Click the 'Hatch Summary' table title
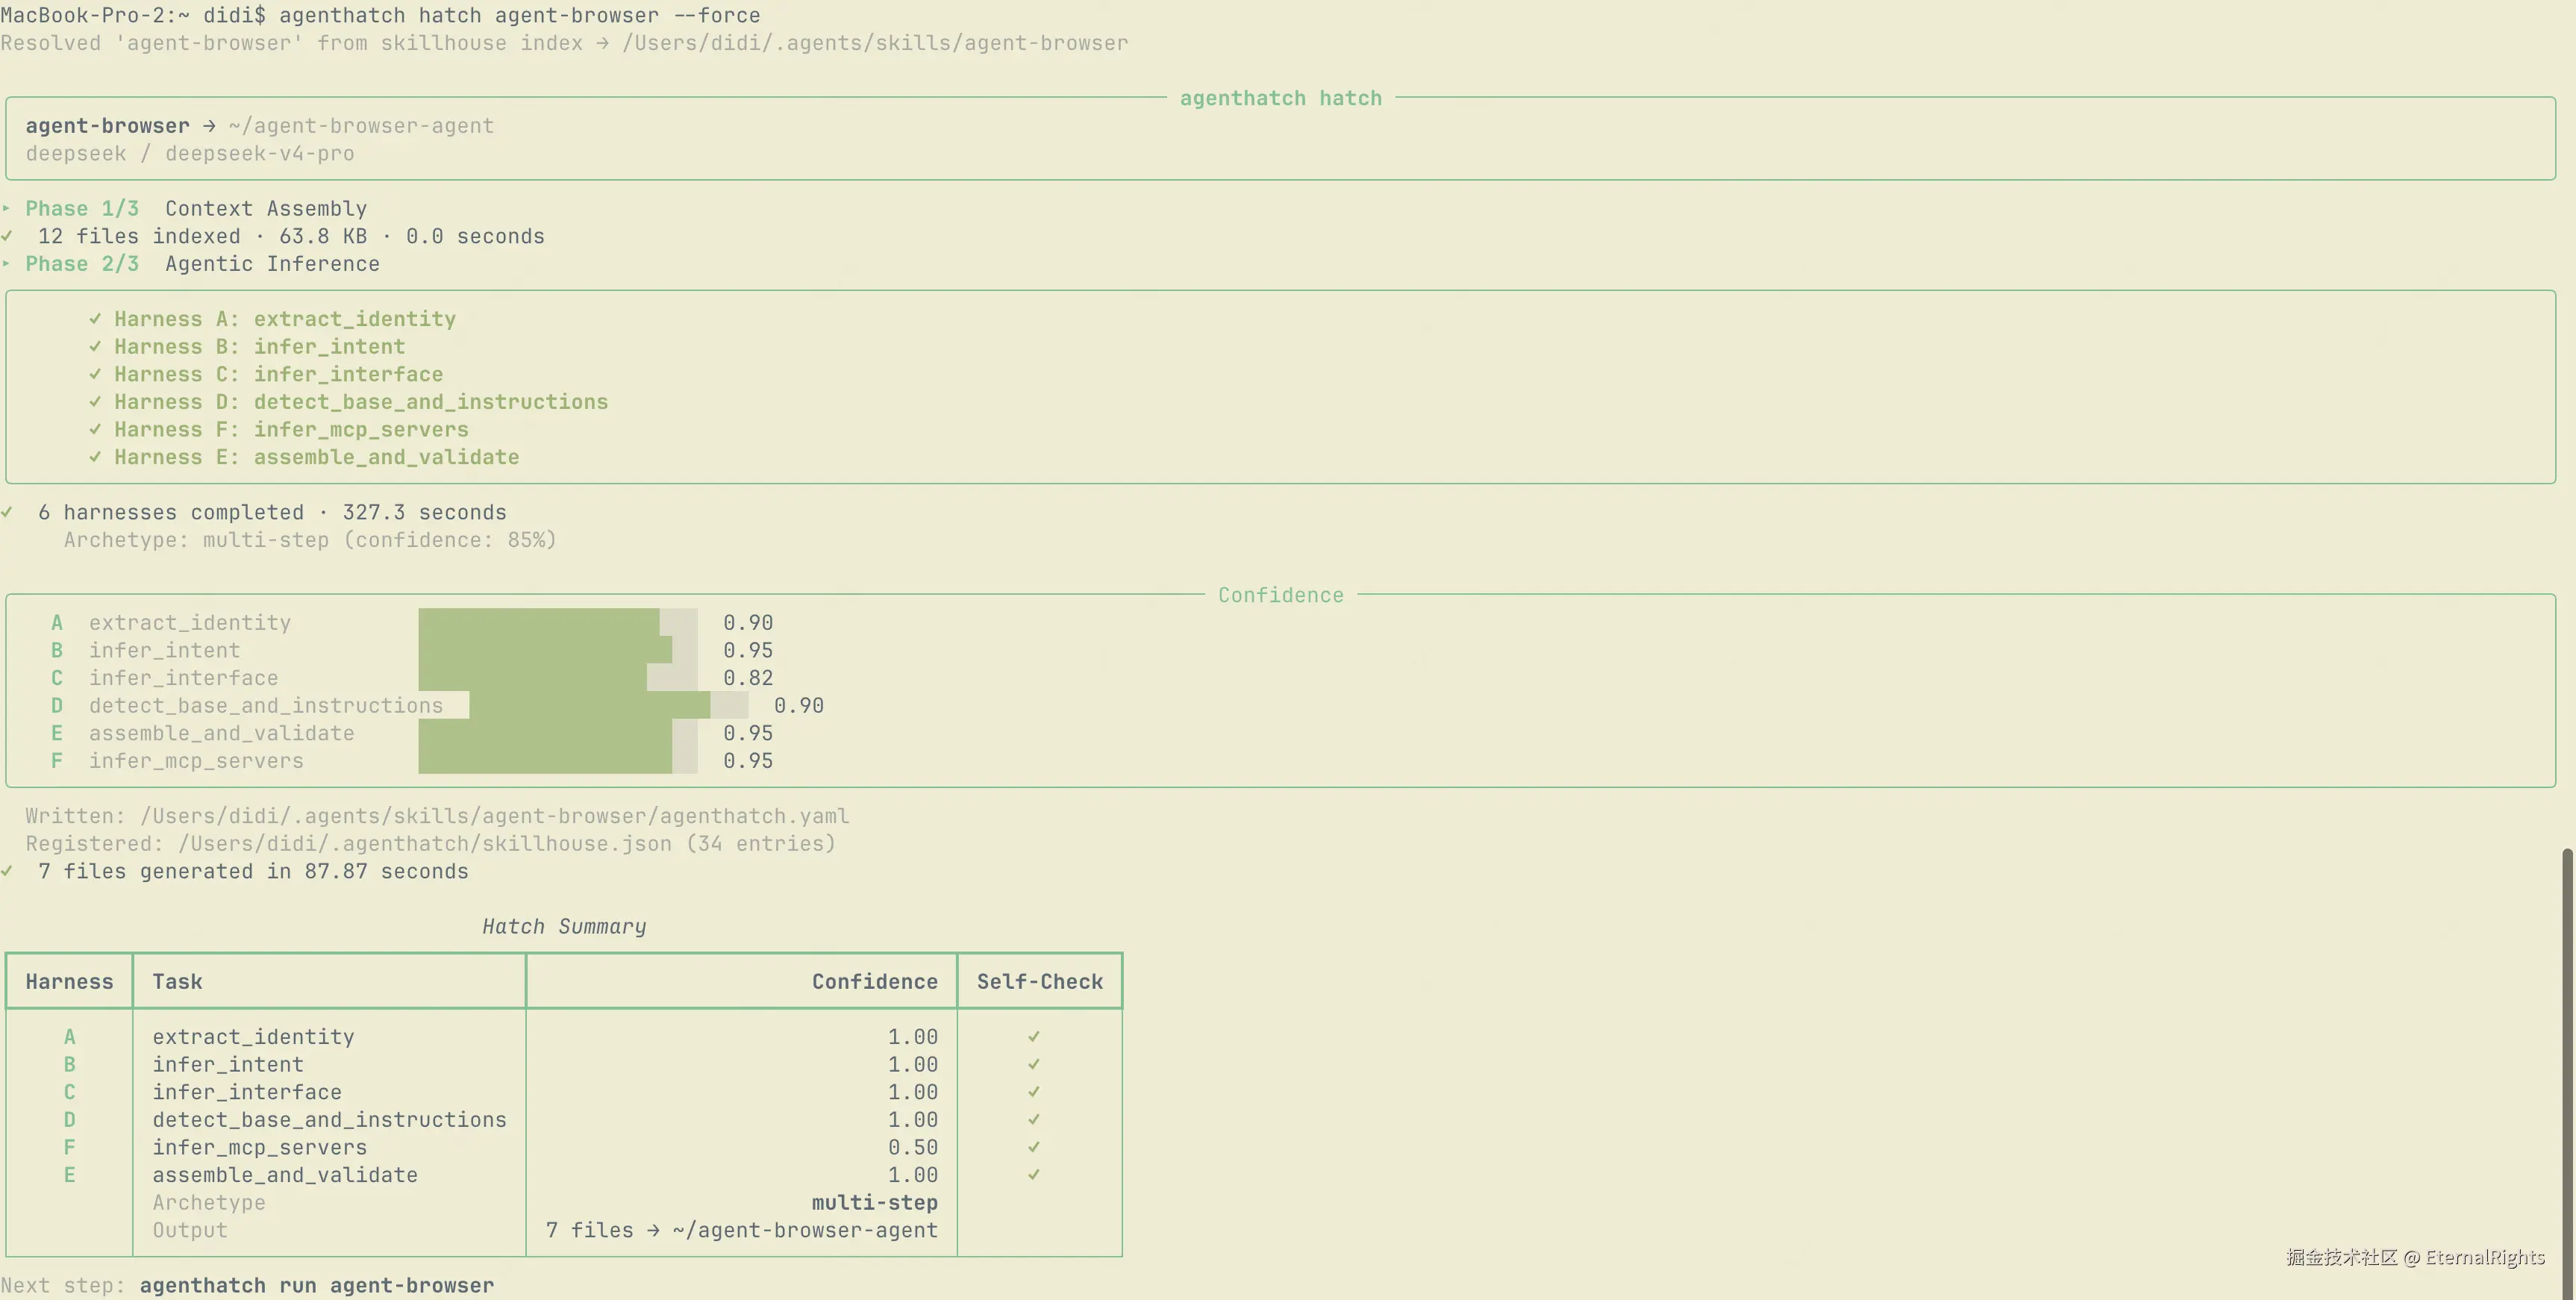Viewport: 2576px width, 1300px height. 564,927
